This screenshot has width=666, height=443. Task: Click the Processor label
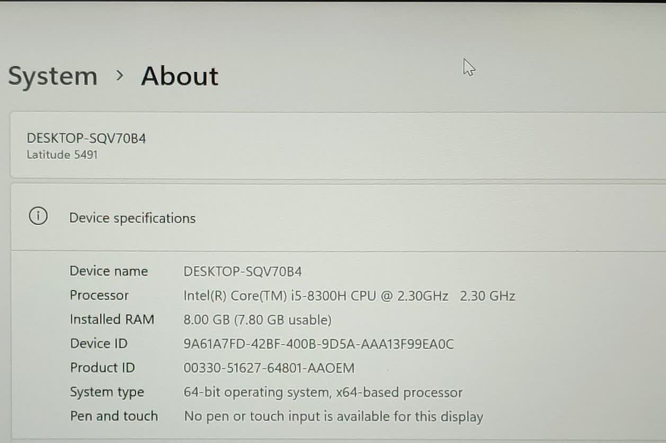(99, 295)
